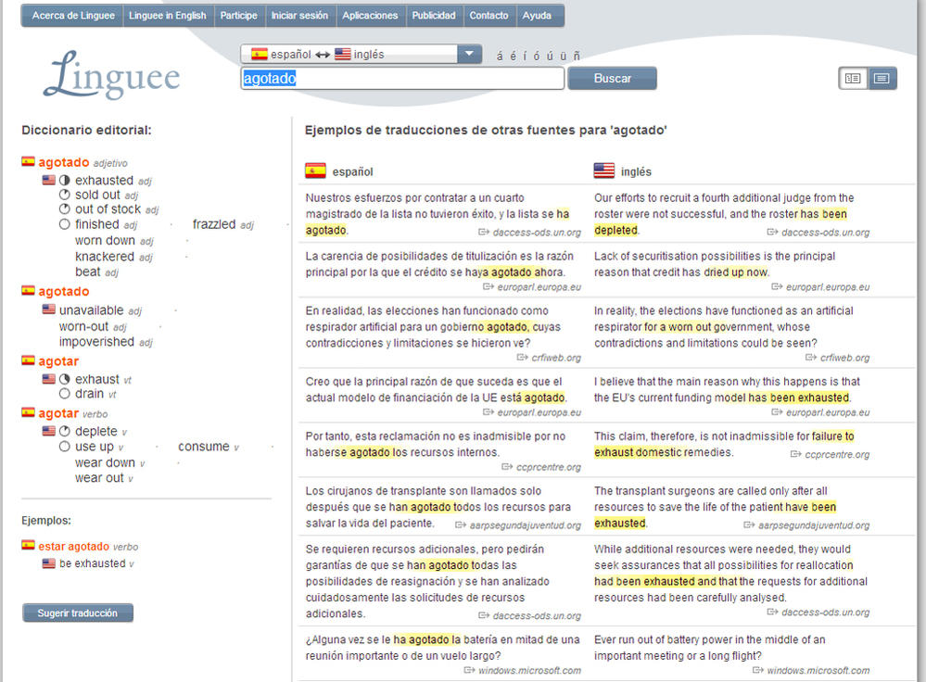926x682 pixels.
Task: Open the 'estar agotado' example link
Action: click(74, 547)
